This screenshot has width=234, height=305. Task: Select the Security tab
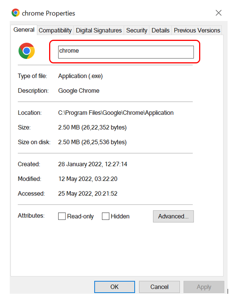[x=136, y=30]
